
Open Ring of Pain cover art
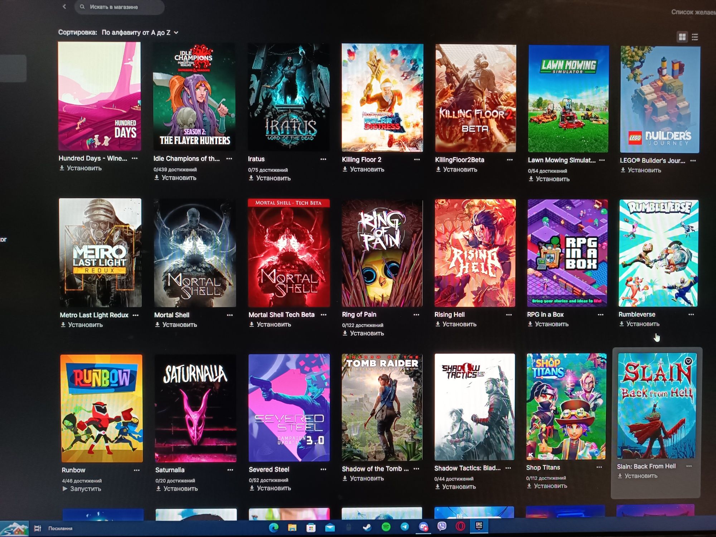coord(382,253)
